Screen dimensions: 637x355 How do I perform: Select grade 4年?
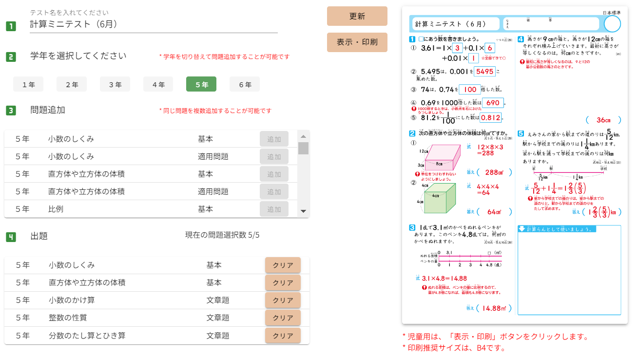point(158,84)
